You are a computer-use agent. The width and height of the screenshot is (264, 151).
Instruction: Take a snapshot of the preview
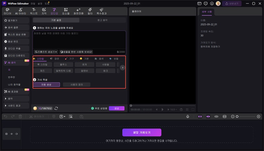(x=181, y=109)
